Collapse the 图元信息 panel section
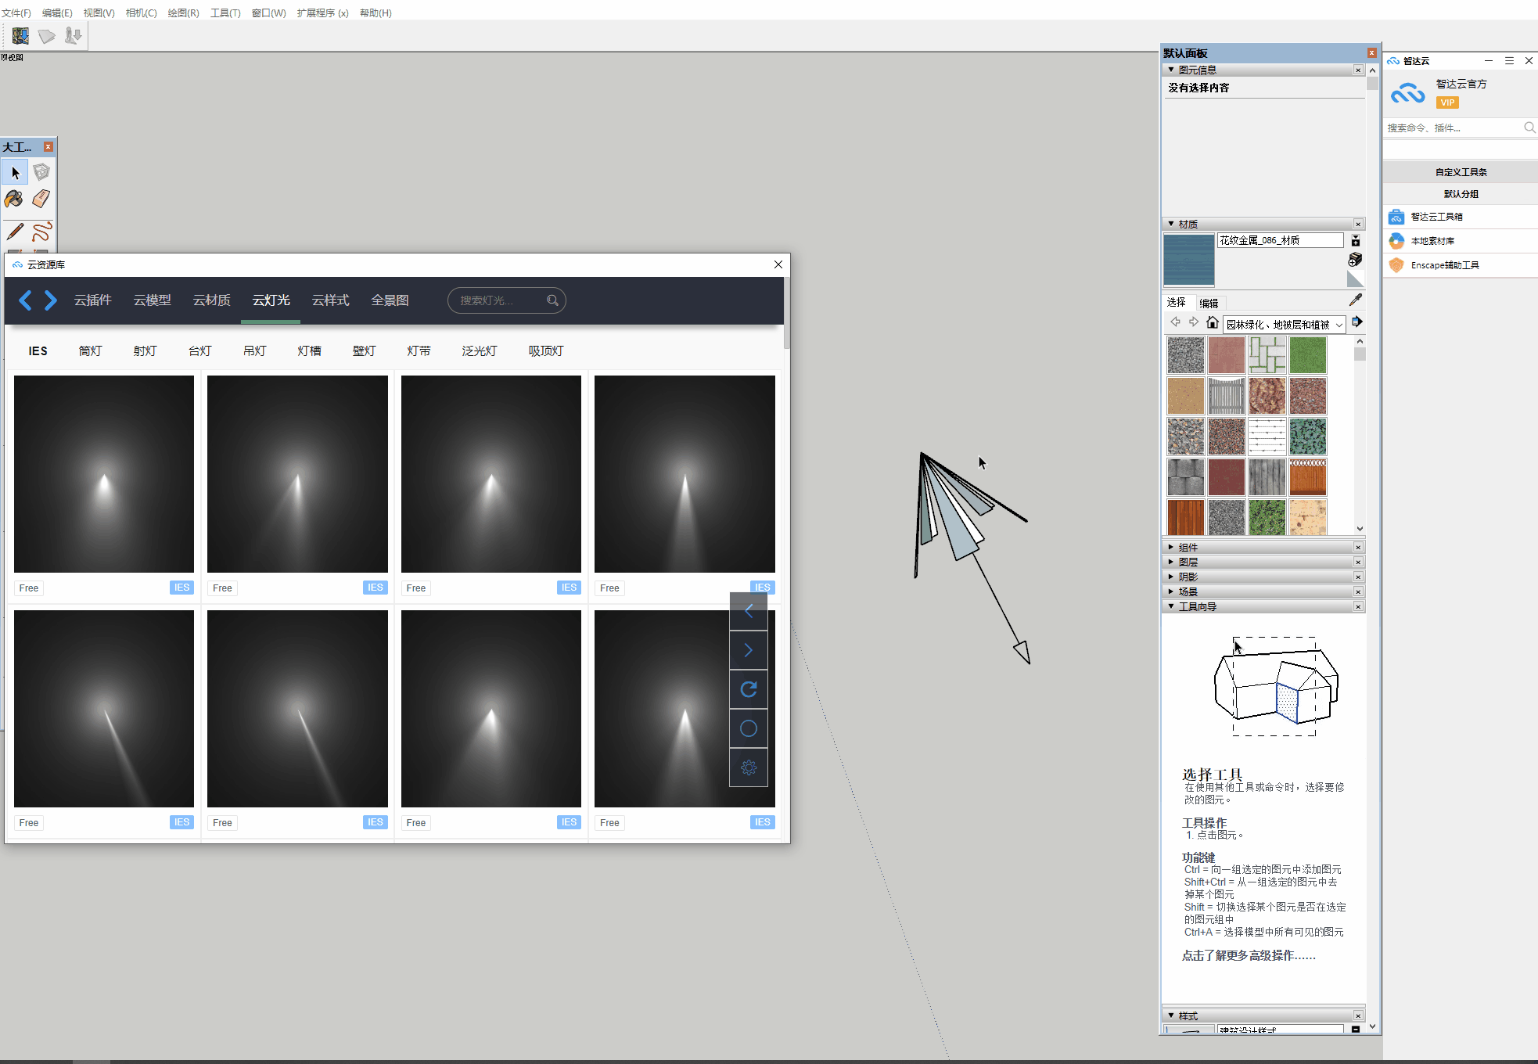This screenshot has width=1538, height=1064. point(1197,70)
